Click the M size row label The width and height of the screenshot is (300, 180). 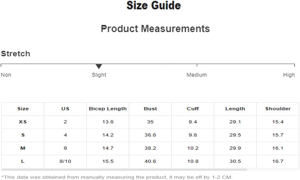point(23,148)
